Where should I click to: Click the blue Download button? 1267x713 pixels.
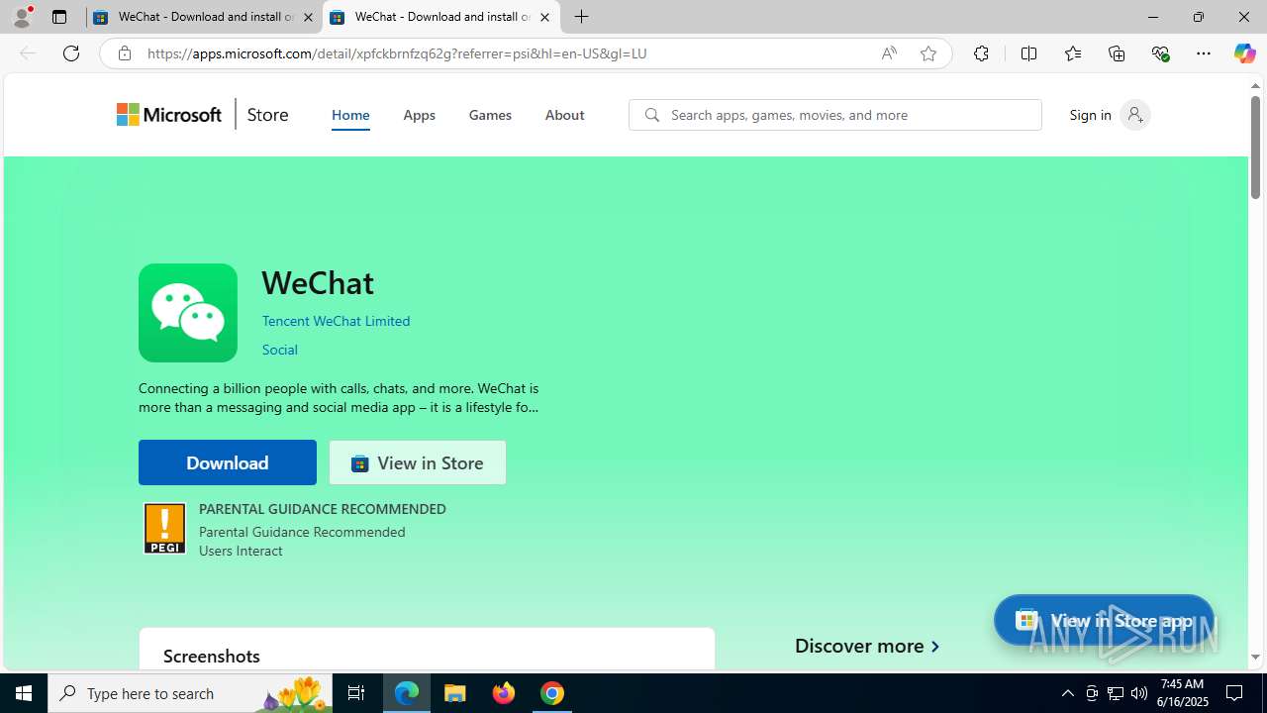pyautogui.click(x=228, y=462)
